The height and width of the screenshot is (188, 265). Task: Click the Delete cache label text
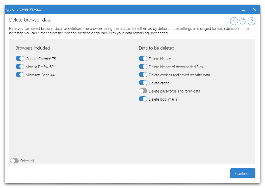pyautogui.click(x=159, y=83)
